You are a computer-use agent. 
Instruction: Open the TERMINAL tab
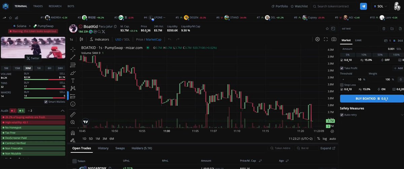point(21,6)
